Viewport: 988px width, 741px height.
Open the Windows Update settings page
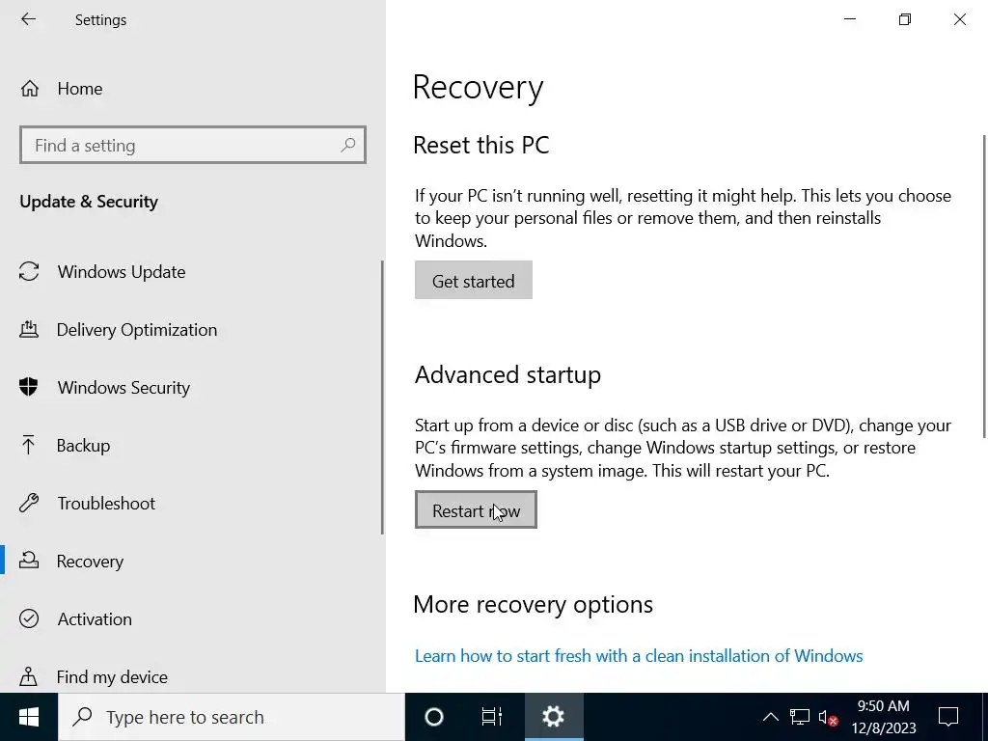(193, 271)
